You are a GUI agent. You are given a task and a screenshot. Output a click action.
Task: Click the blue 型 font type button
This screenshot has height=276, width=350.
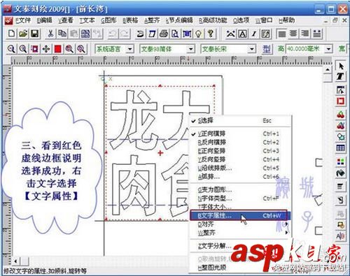[x=267, y=49]
